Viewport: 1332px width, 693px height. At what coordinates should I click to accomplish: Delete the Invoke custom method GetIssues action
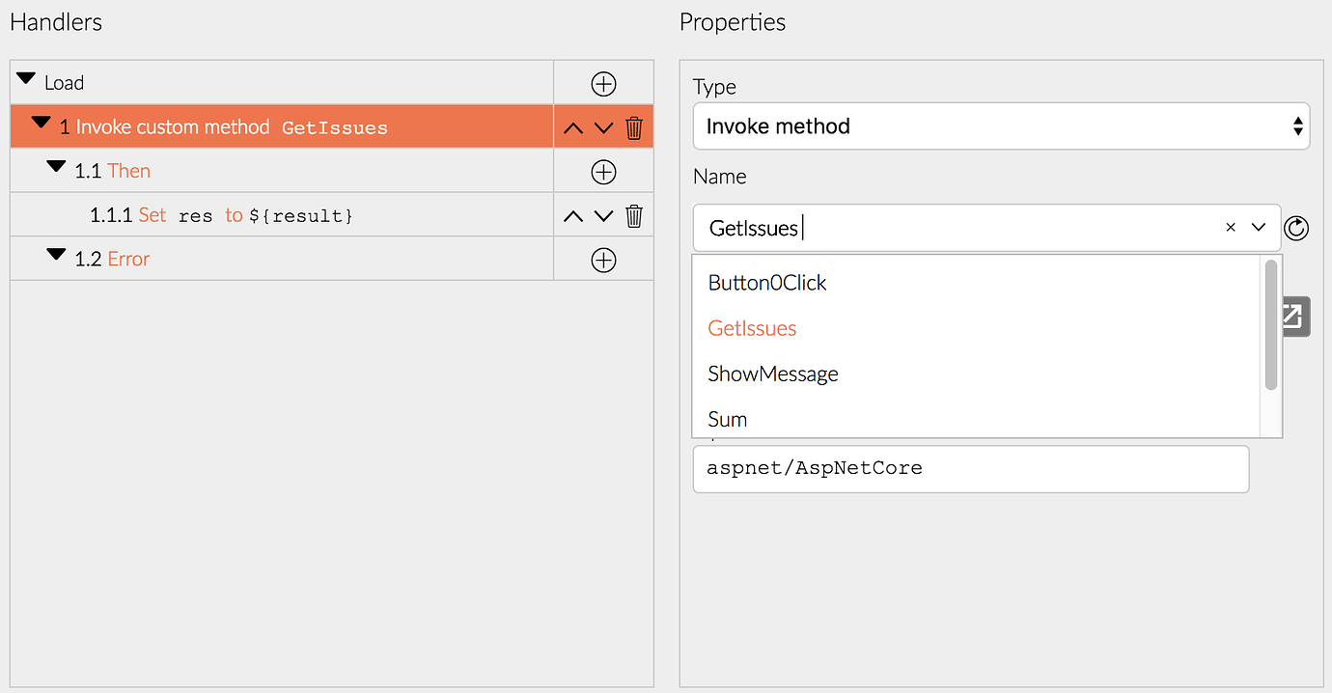pyautogui.click(x=633, y=126)
